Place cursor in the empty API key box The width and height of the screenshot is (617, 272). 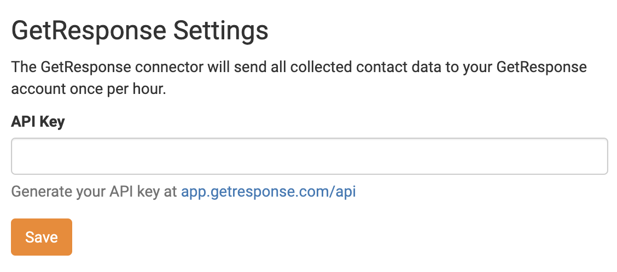pyautogui.click(x=219, y=156)
